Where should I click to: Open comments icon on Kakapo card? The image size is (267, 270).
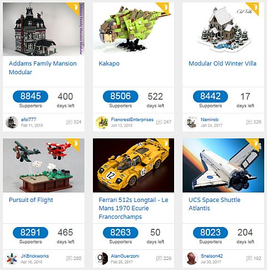tap(159, 122)
